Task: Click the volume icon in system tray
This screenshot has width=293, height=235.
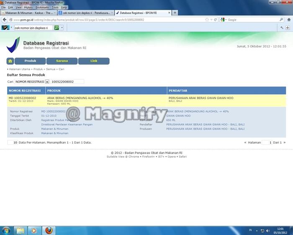Action: (268, 231)
